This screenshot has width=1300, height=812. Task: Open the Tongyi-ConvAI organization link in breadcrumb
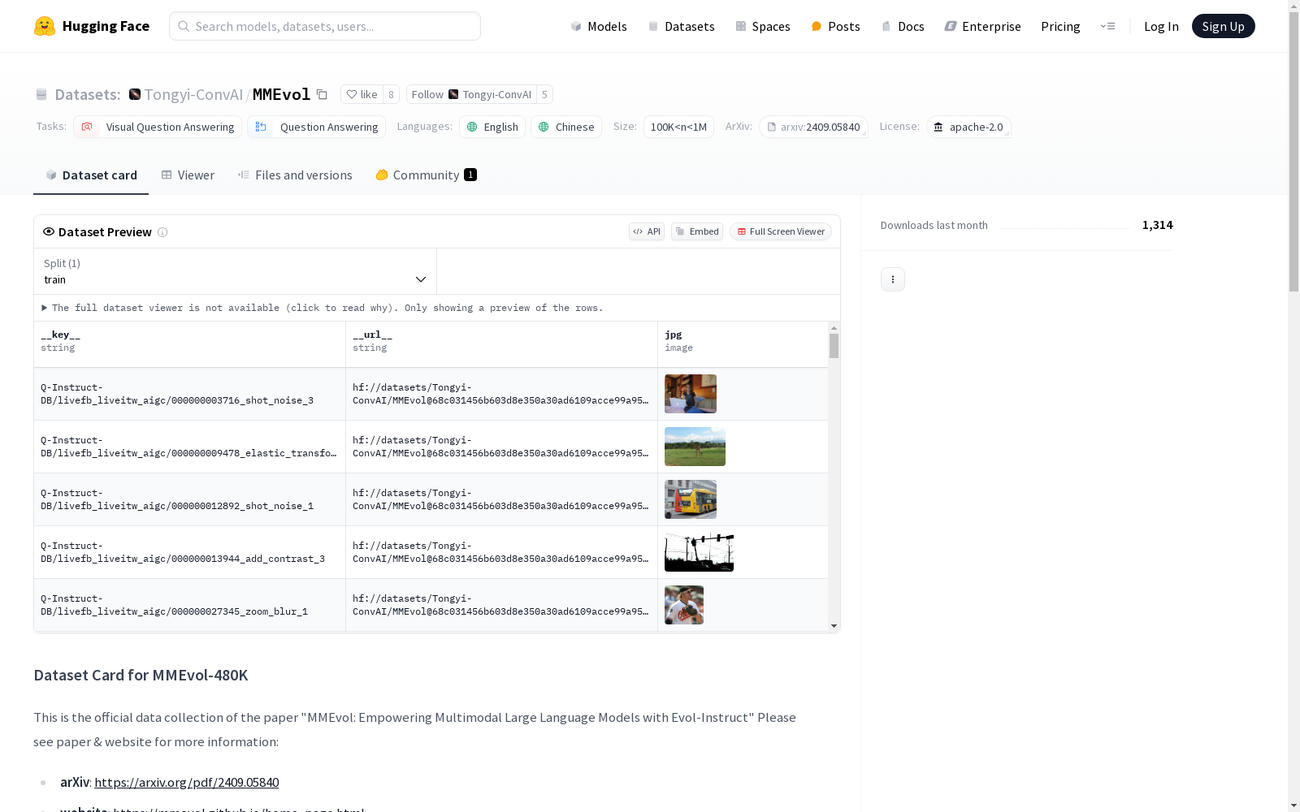pos(193,94)
